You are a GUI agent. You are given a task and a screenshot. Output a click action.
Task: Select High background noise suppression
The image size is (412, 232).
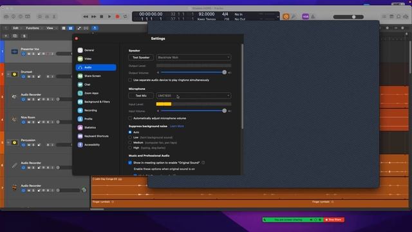pyautogui.click(x=130, y=148)
